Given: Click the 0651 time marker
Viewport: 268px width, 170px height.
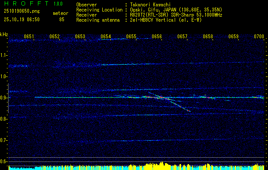Looking at the screenshot, I should pyautogui.click(x=29, y=37).
